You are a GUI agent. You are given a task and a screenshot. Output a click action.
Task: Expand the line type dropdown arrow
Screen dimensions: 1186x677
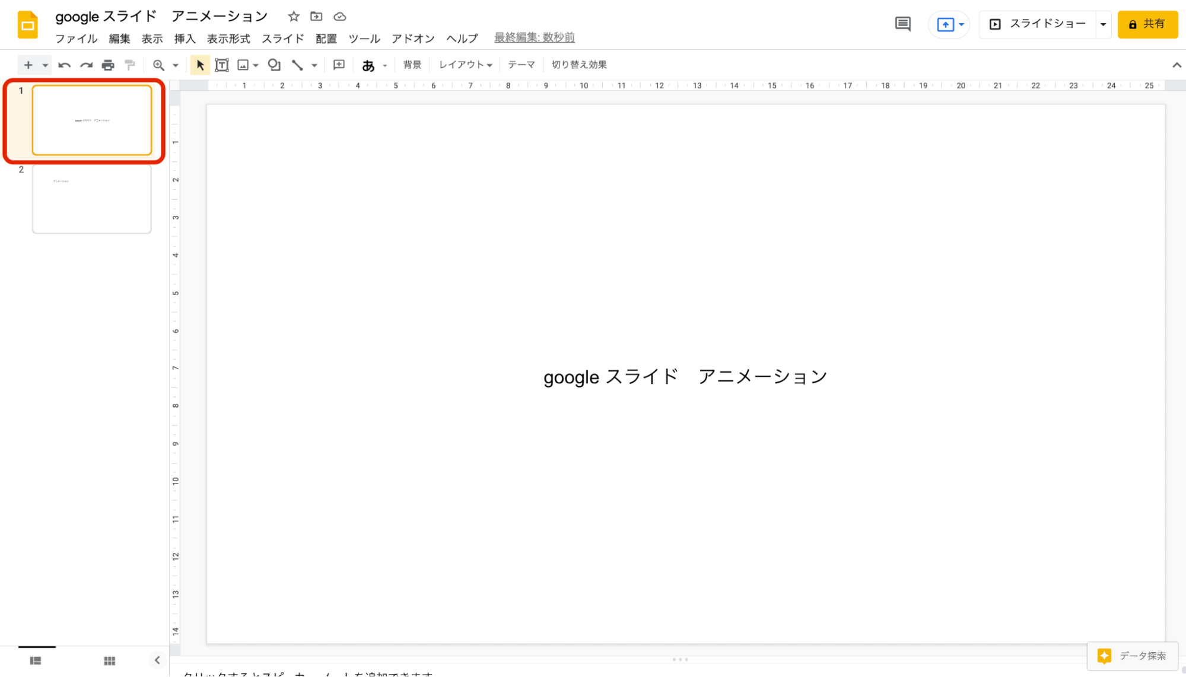click(314, 65)
